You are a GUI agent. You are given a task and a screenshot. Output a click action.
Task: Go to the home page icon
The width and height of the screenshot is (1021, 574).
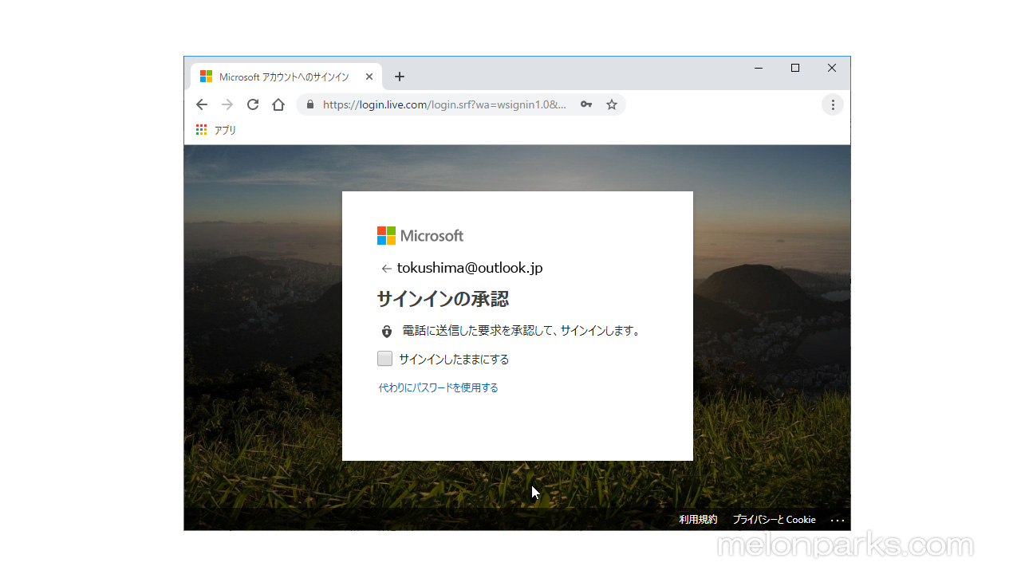pyautogui.click(x=278, y=104)
